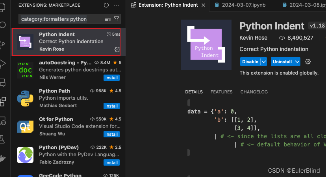Select the autoDocstring extension entry
This screenshot has width=326, height=177.
(x=68, y=70)
